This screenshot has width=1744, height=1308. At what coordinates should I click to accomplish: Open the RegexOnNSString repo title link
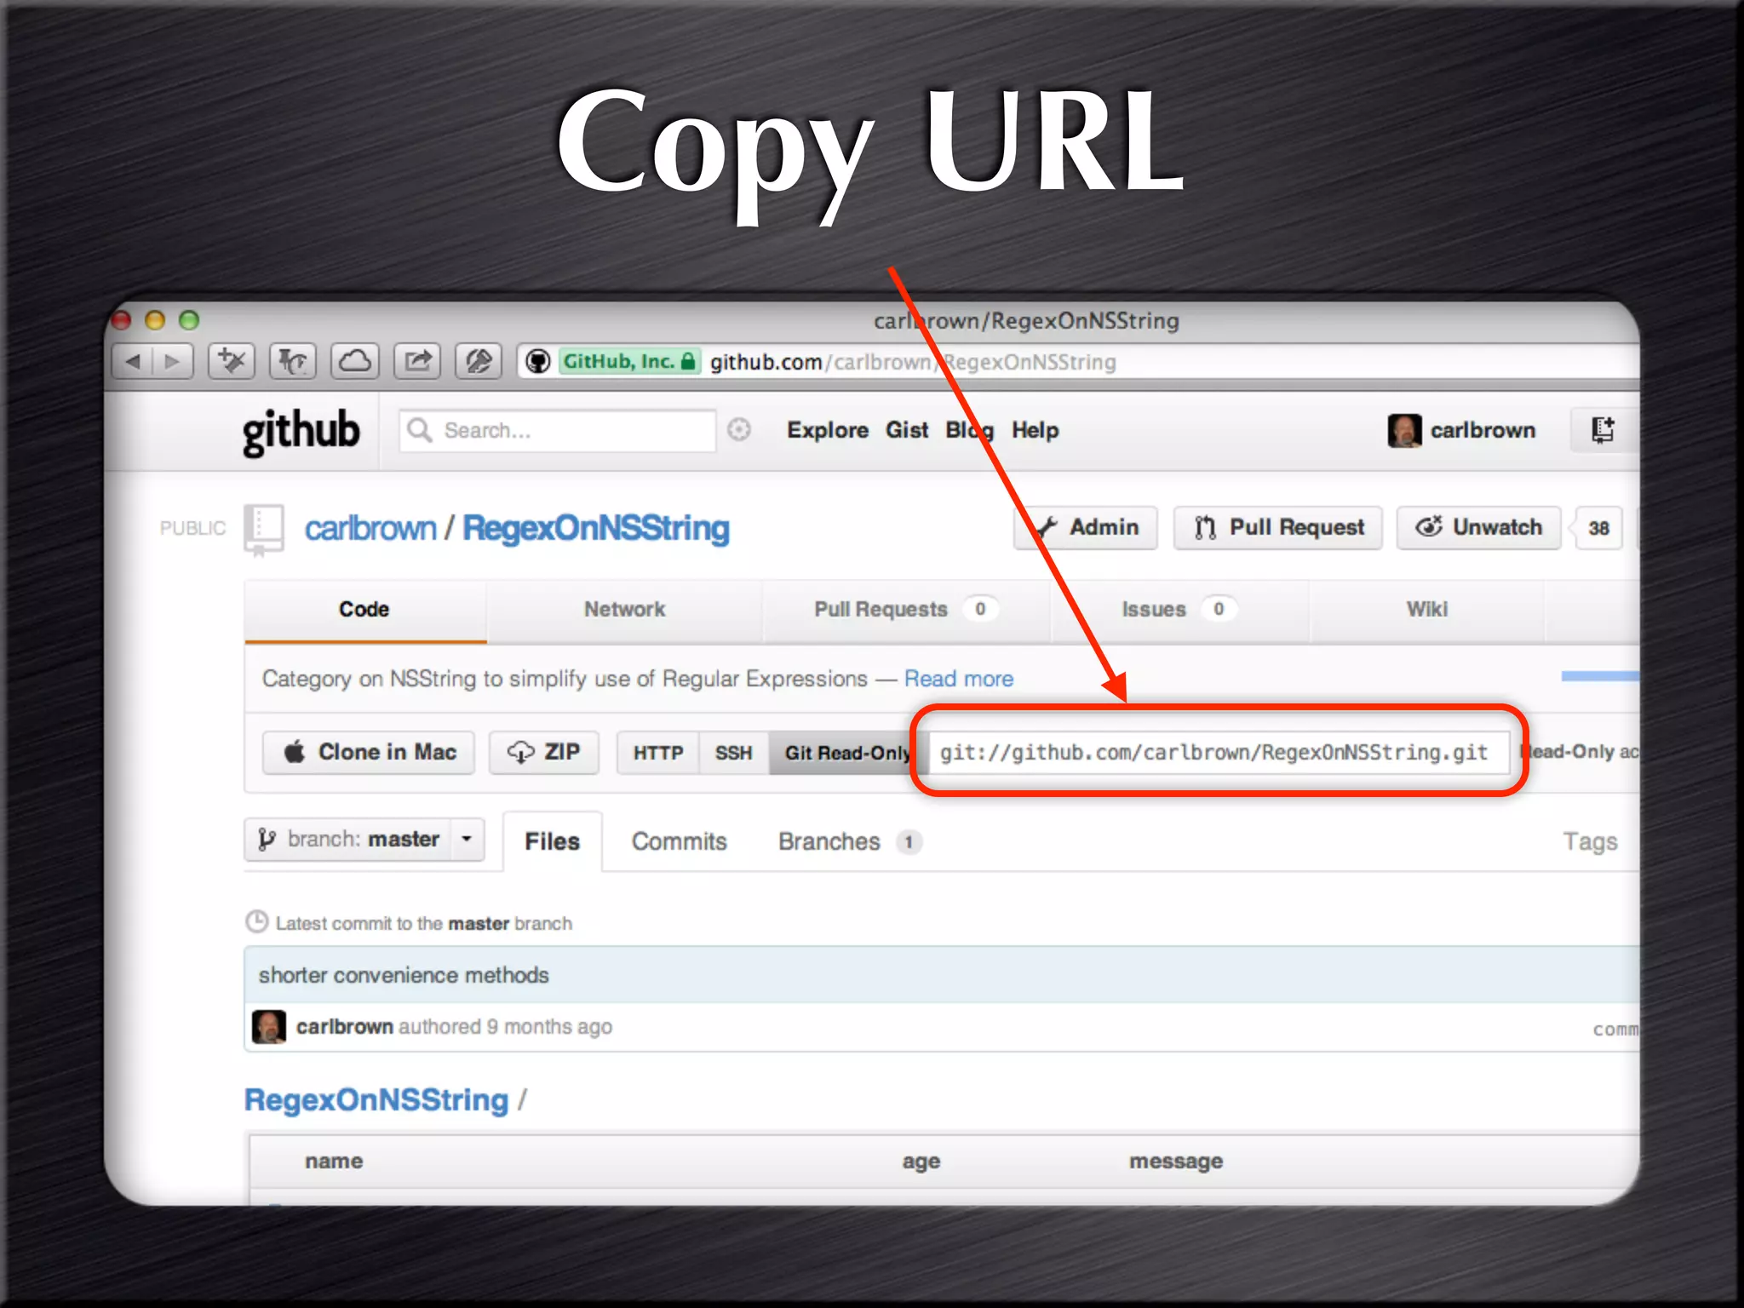(x=596, y=529)
